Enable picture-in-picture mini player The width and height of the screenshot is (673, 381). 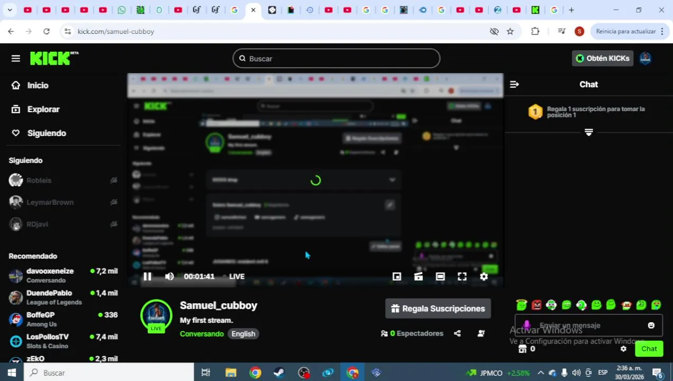pyautogui.click(x=397, y=276)
